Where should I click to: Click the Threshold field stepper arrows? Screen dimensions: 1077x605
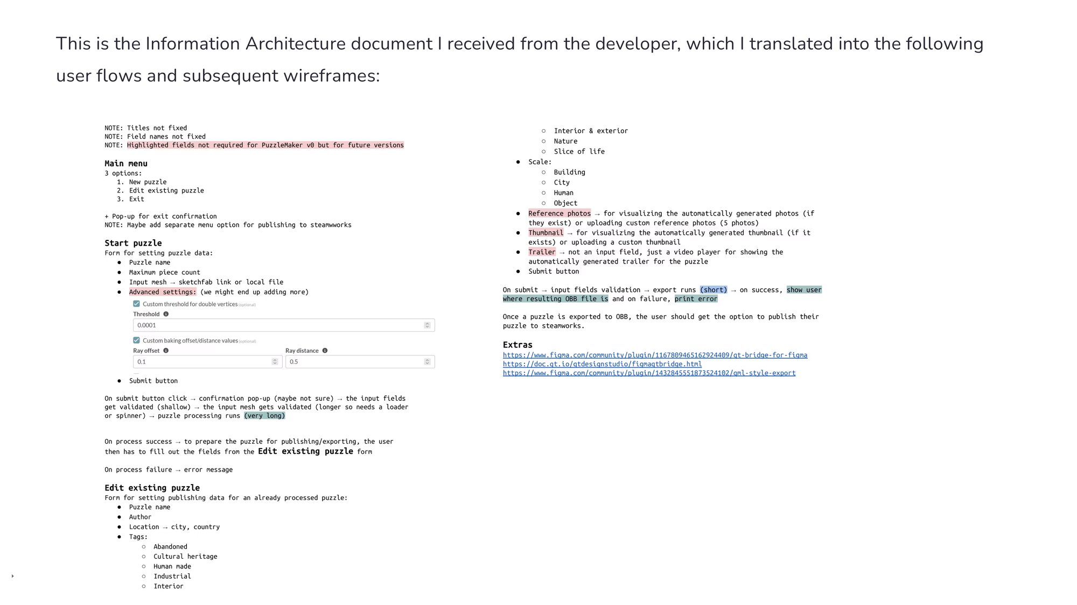pyautogui.click(x=427, y=325)
